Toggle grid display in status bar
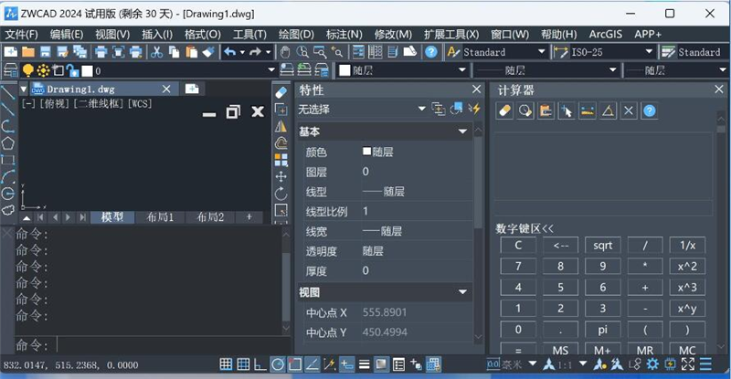This screenshot has width=731, height=379. pyautogui.click(x=243, y=364)
